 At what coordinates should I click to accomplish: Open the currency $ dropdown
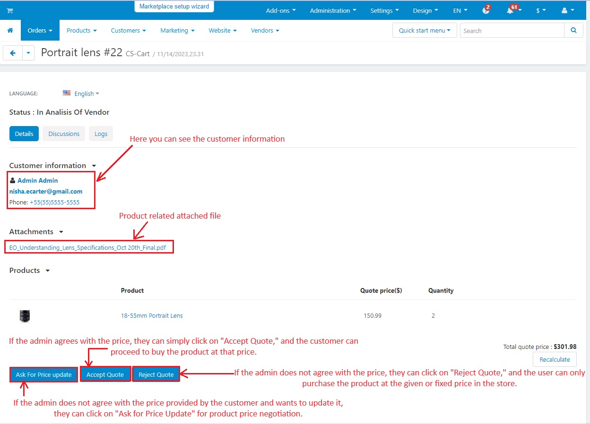point(541,10)
